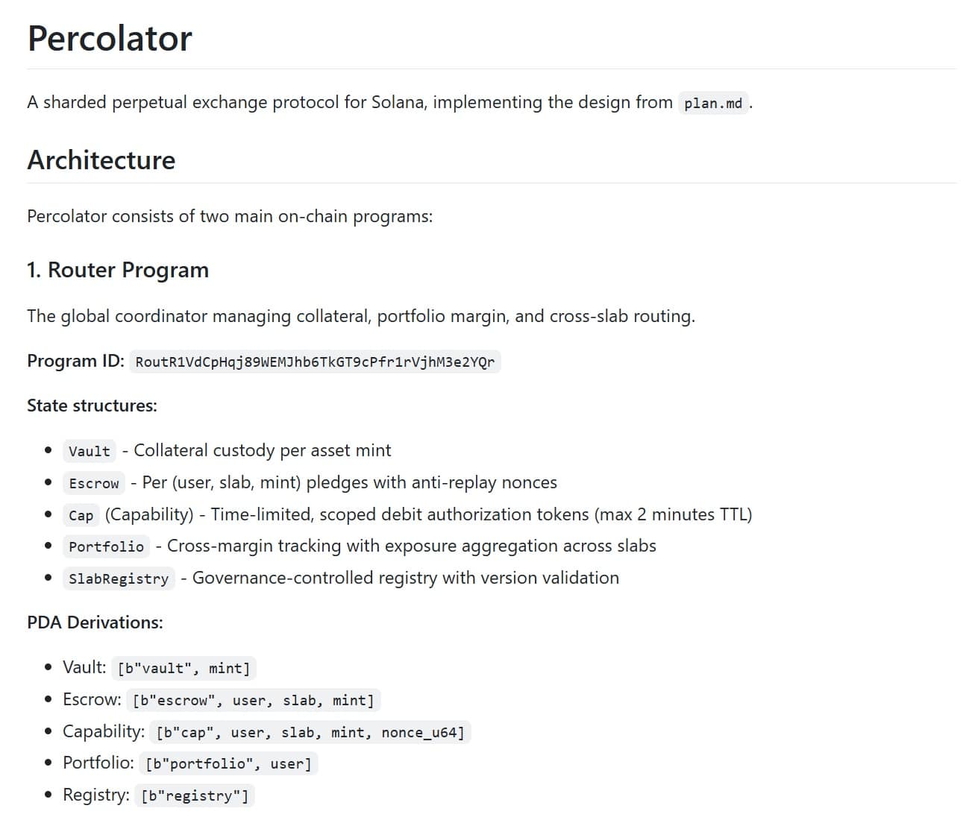Click the "global coordinator managing collateral" description line
972x823 pixels.
361,316
